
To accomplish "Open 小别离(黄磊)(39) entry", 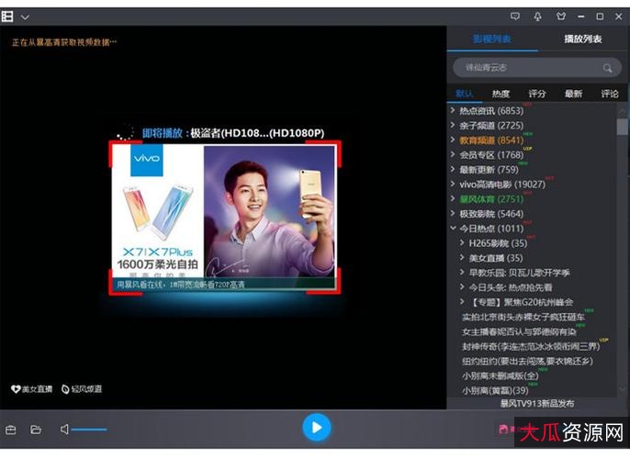I will [495, 390].
